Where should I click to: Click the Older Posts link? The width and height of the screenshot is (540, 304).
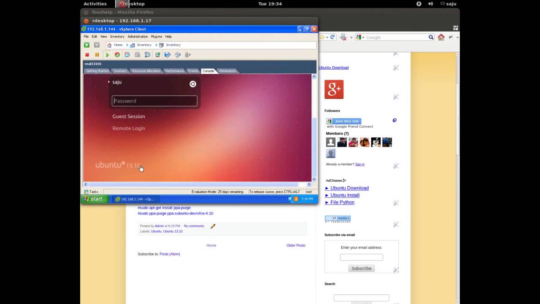pyautogui.click(x=296, y=245)
